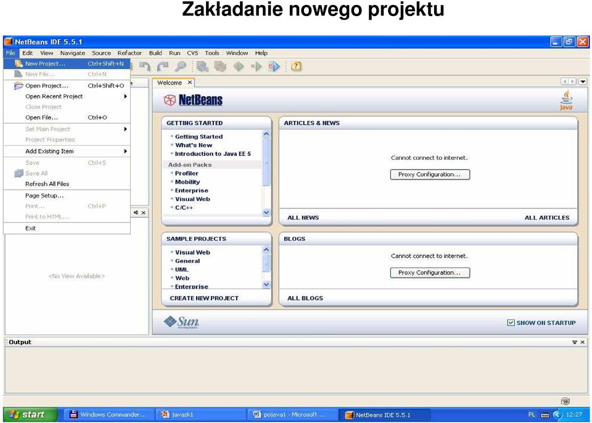Click the PL language indicator in taskbar
Image resolution: width=592 pixels, height=423 pixels.
(532, 415)
